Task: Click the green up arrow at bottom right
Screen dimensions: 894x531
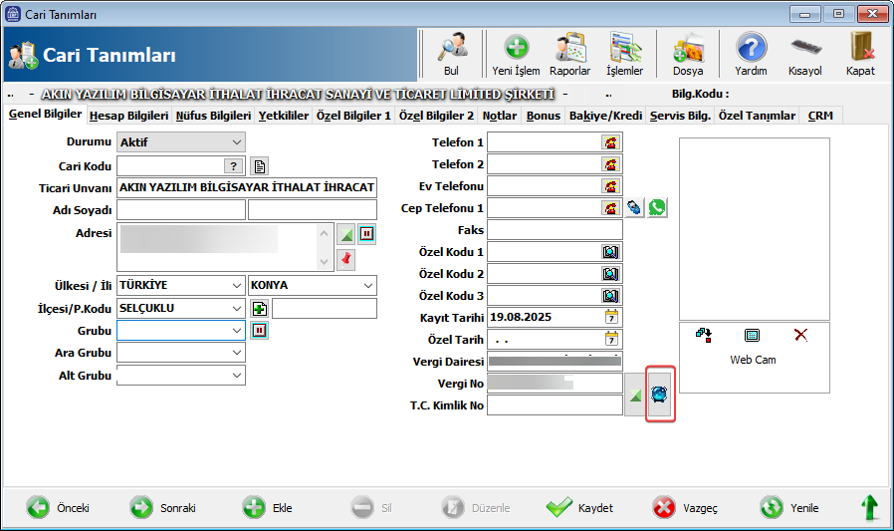Action: point(869,507)
